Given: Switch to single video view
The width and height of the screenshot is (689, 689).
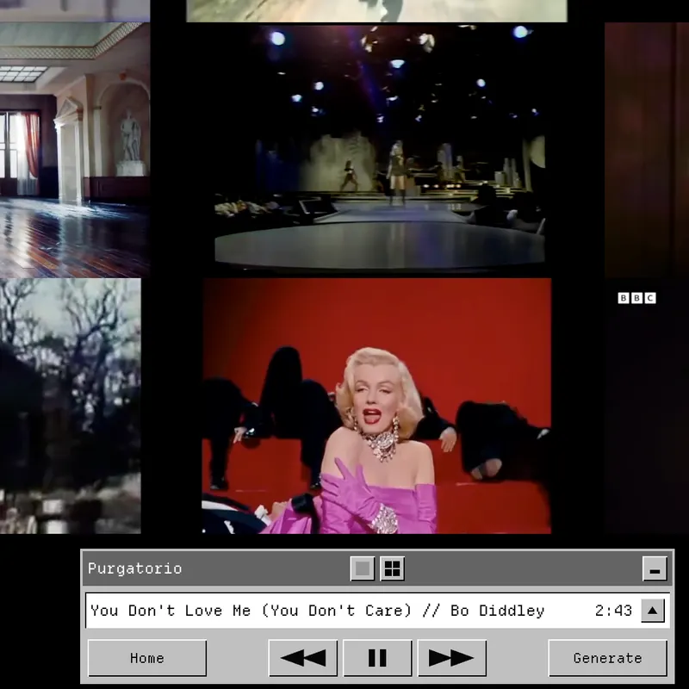Looking at the screenshot, I should [363, 568].
